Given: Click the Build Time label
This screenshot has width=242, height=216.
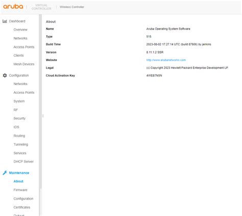Looking at the screenshot, I should coord(53,44).
